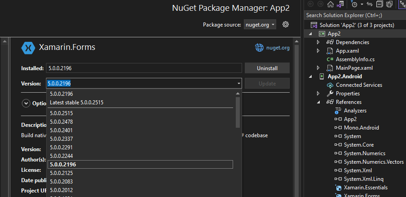Click Sync with Active Document arrows icon
406x197 pixels.
pos(370,4)
